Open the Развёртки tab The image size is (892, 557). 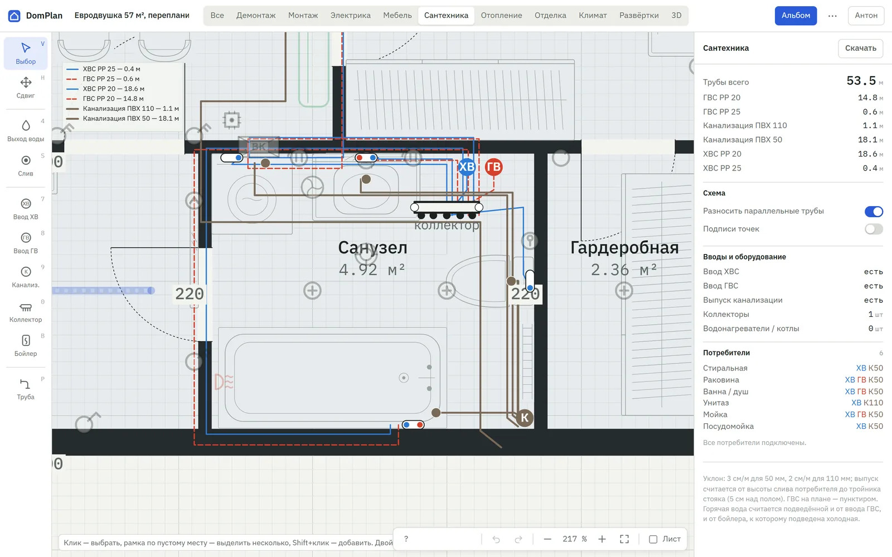[639, 16]
